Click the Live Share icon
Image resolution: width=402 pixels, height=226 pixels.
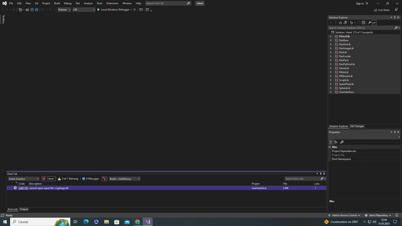point(376,10)
